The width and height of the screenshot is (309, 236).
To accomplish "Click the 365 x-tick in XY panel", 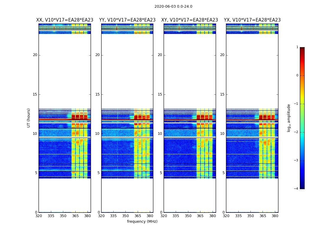I will [x=200, y=216].
